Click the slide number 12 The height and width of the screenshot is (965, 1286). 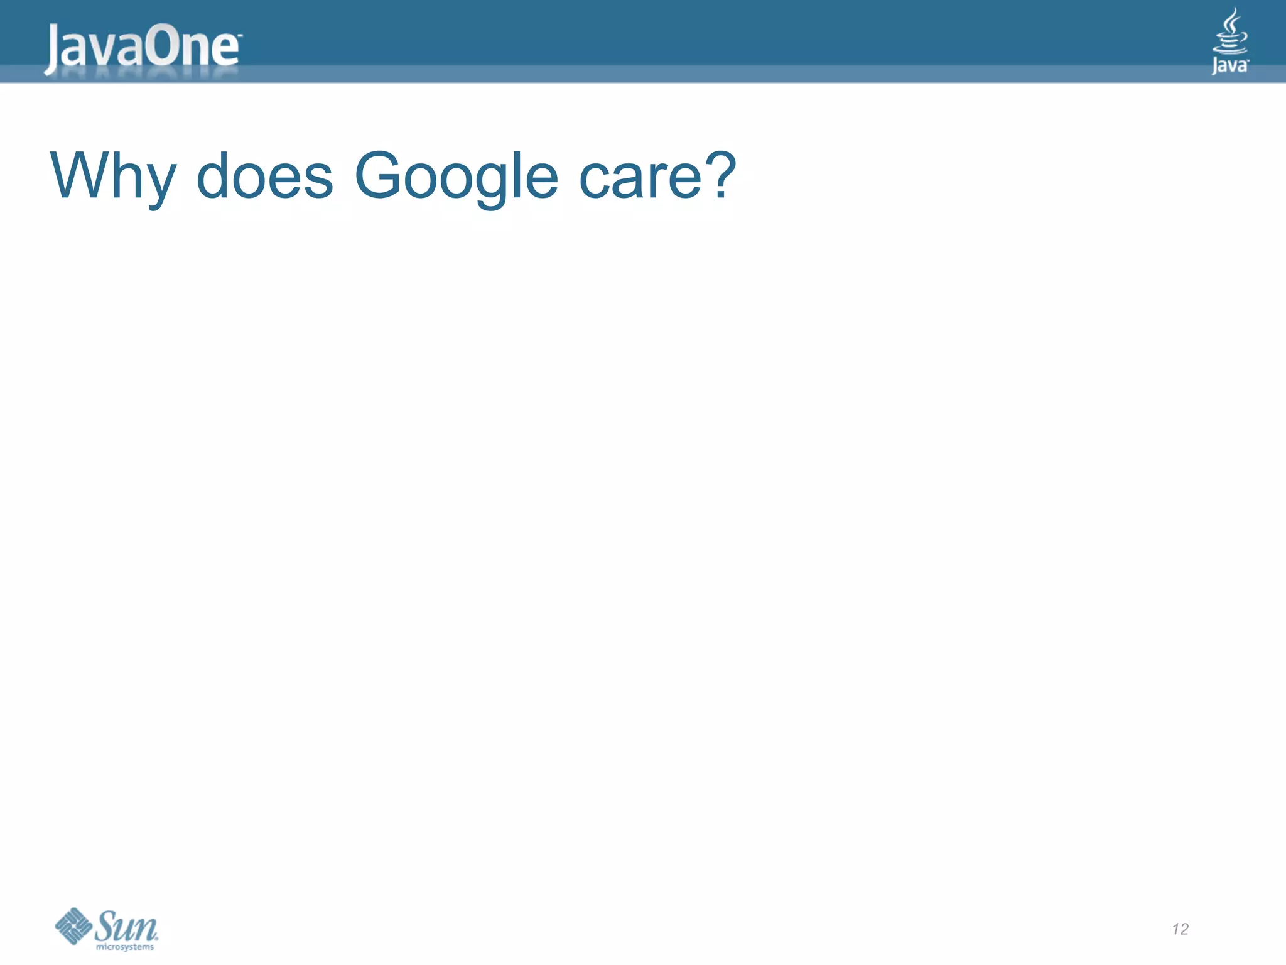[x=1180, y=929]
